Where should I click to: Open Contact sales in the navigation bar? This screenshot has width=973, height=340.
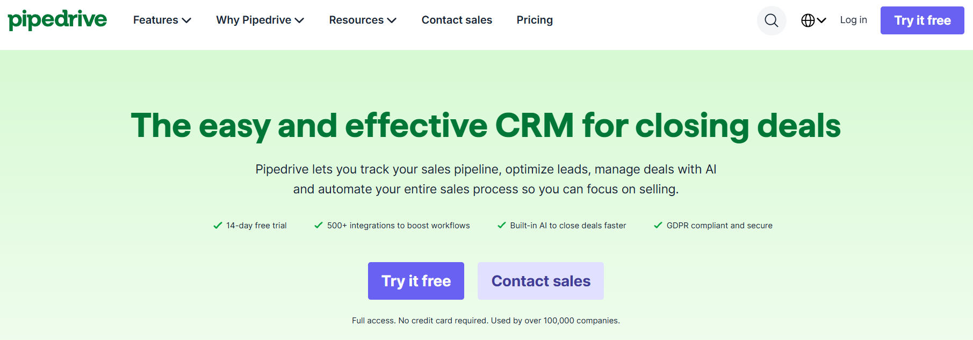[457, 20]
